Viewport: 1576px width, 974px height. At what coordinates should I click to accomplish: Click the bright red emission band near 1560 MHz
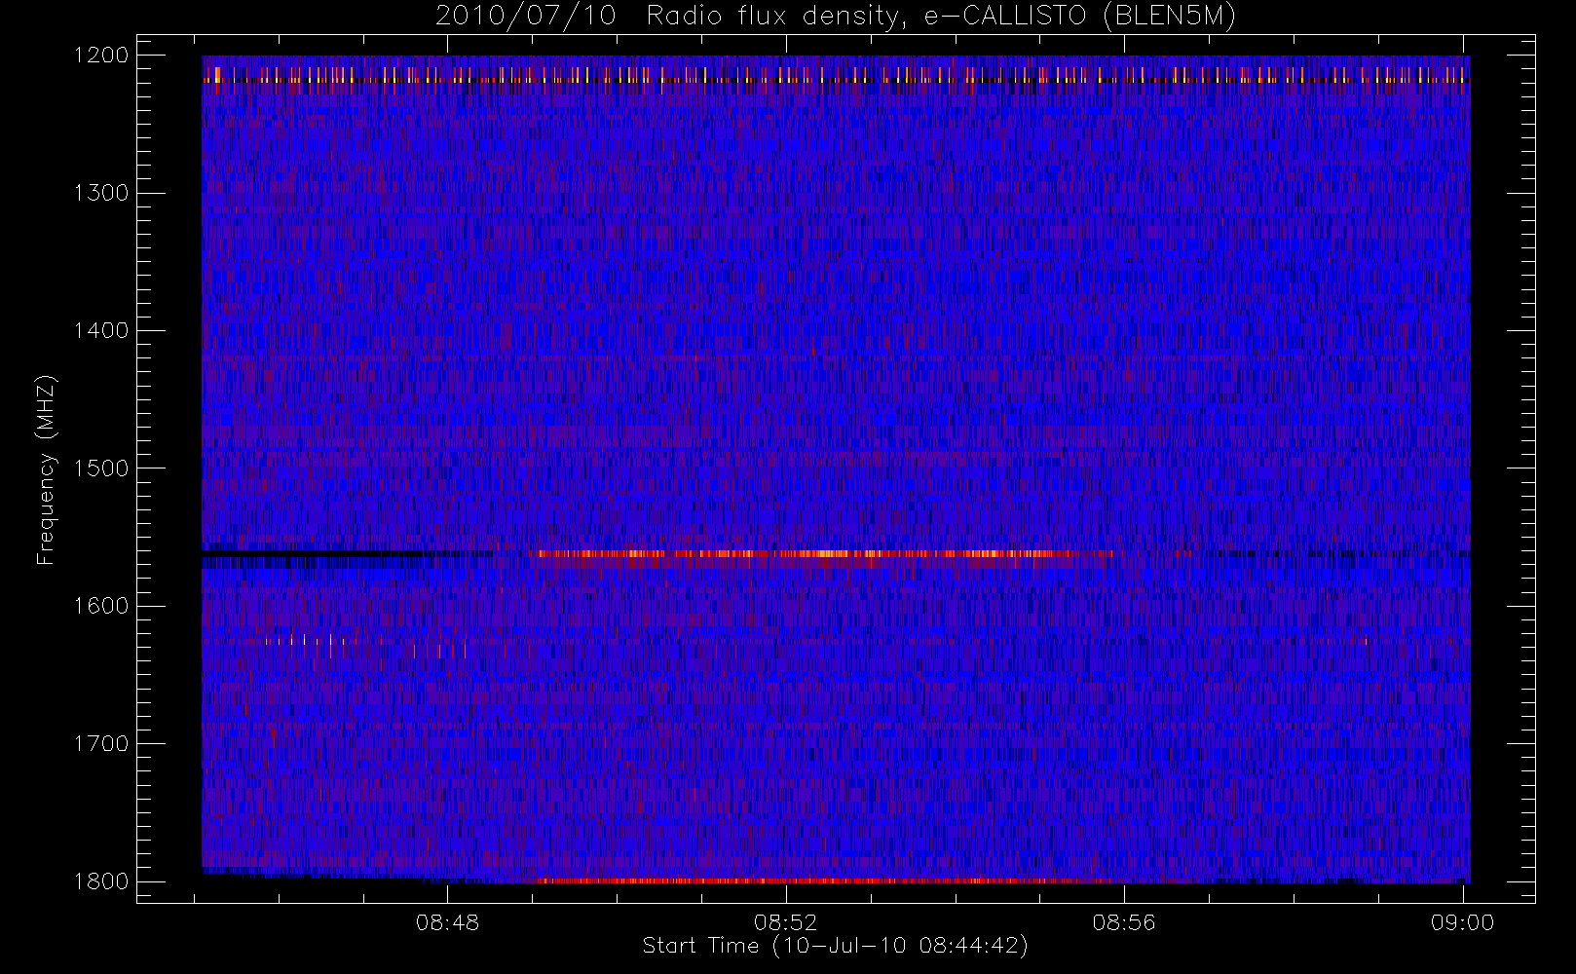pyautogui.click(x=825, y=555)
